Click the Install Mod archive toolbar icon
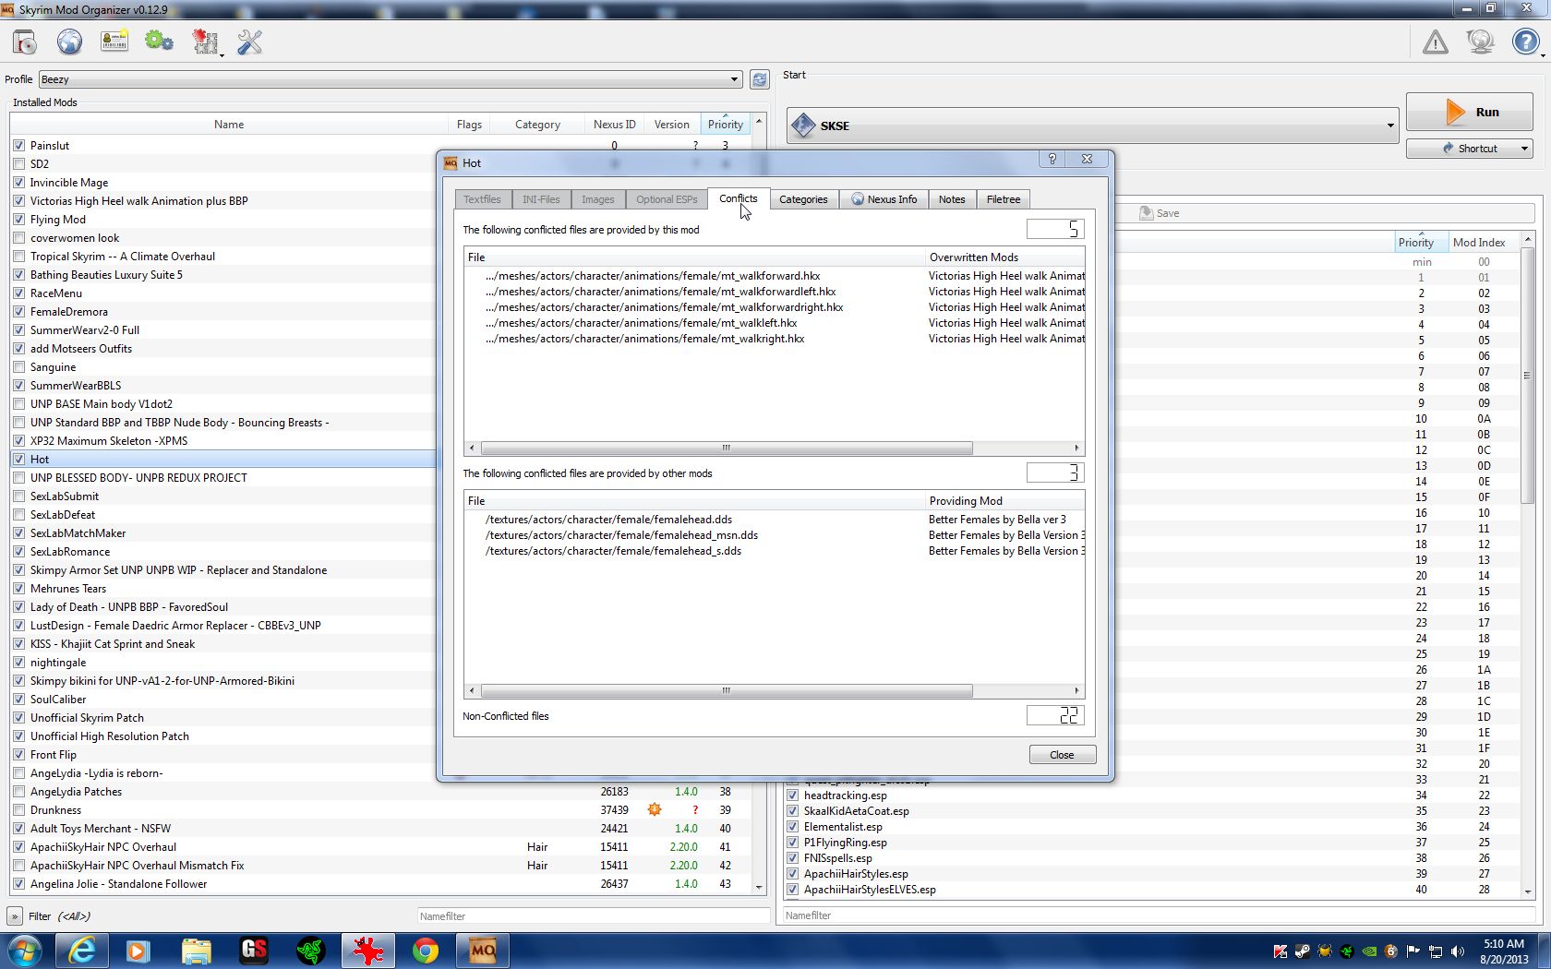Screen dimensions: 1551x969 (25, 42)
